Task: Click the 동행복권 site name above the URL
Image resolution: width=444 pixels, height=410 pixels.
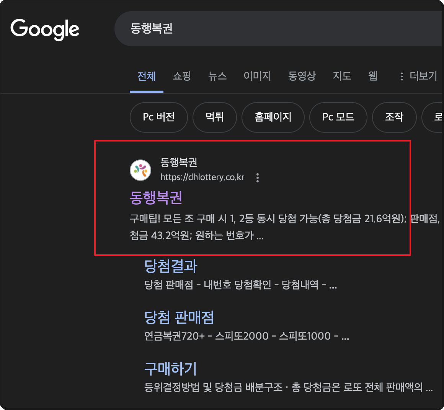Action: [179, 162]
